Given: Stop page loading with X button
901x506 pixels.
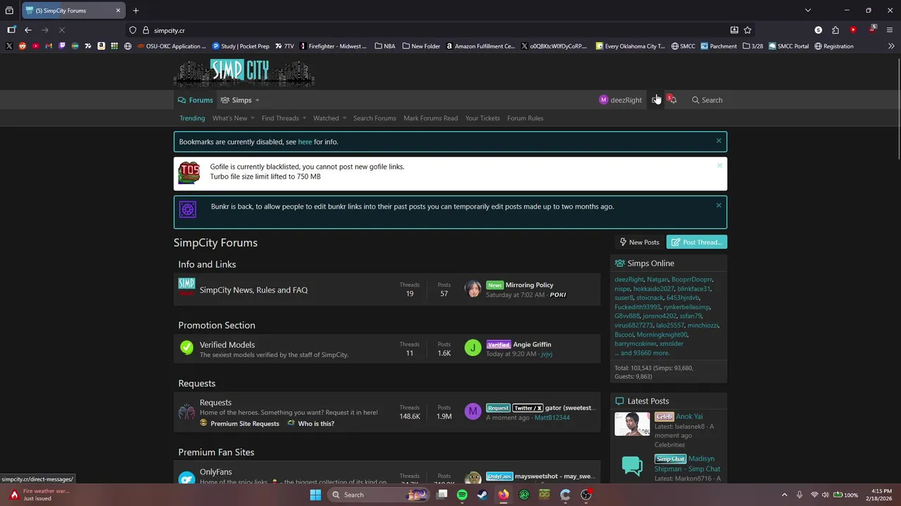Looking at the screenshot, I should click(62, 30).
